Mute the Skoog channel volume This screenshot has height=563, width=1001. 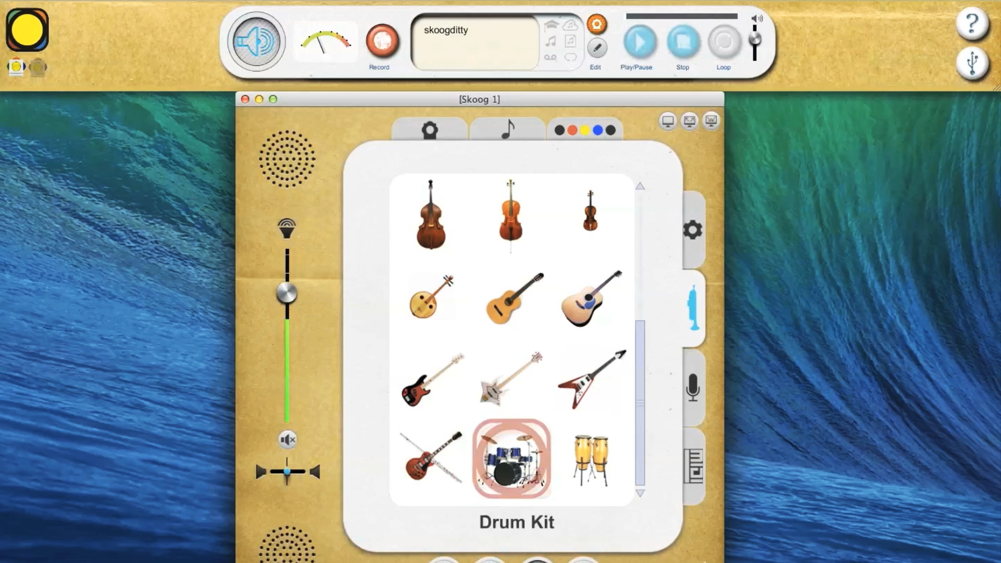tap(287, 440)
